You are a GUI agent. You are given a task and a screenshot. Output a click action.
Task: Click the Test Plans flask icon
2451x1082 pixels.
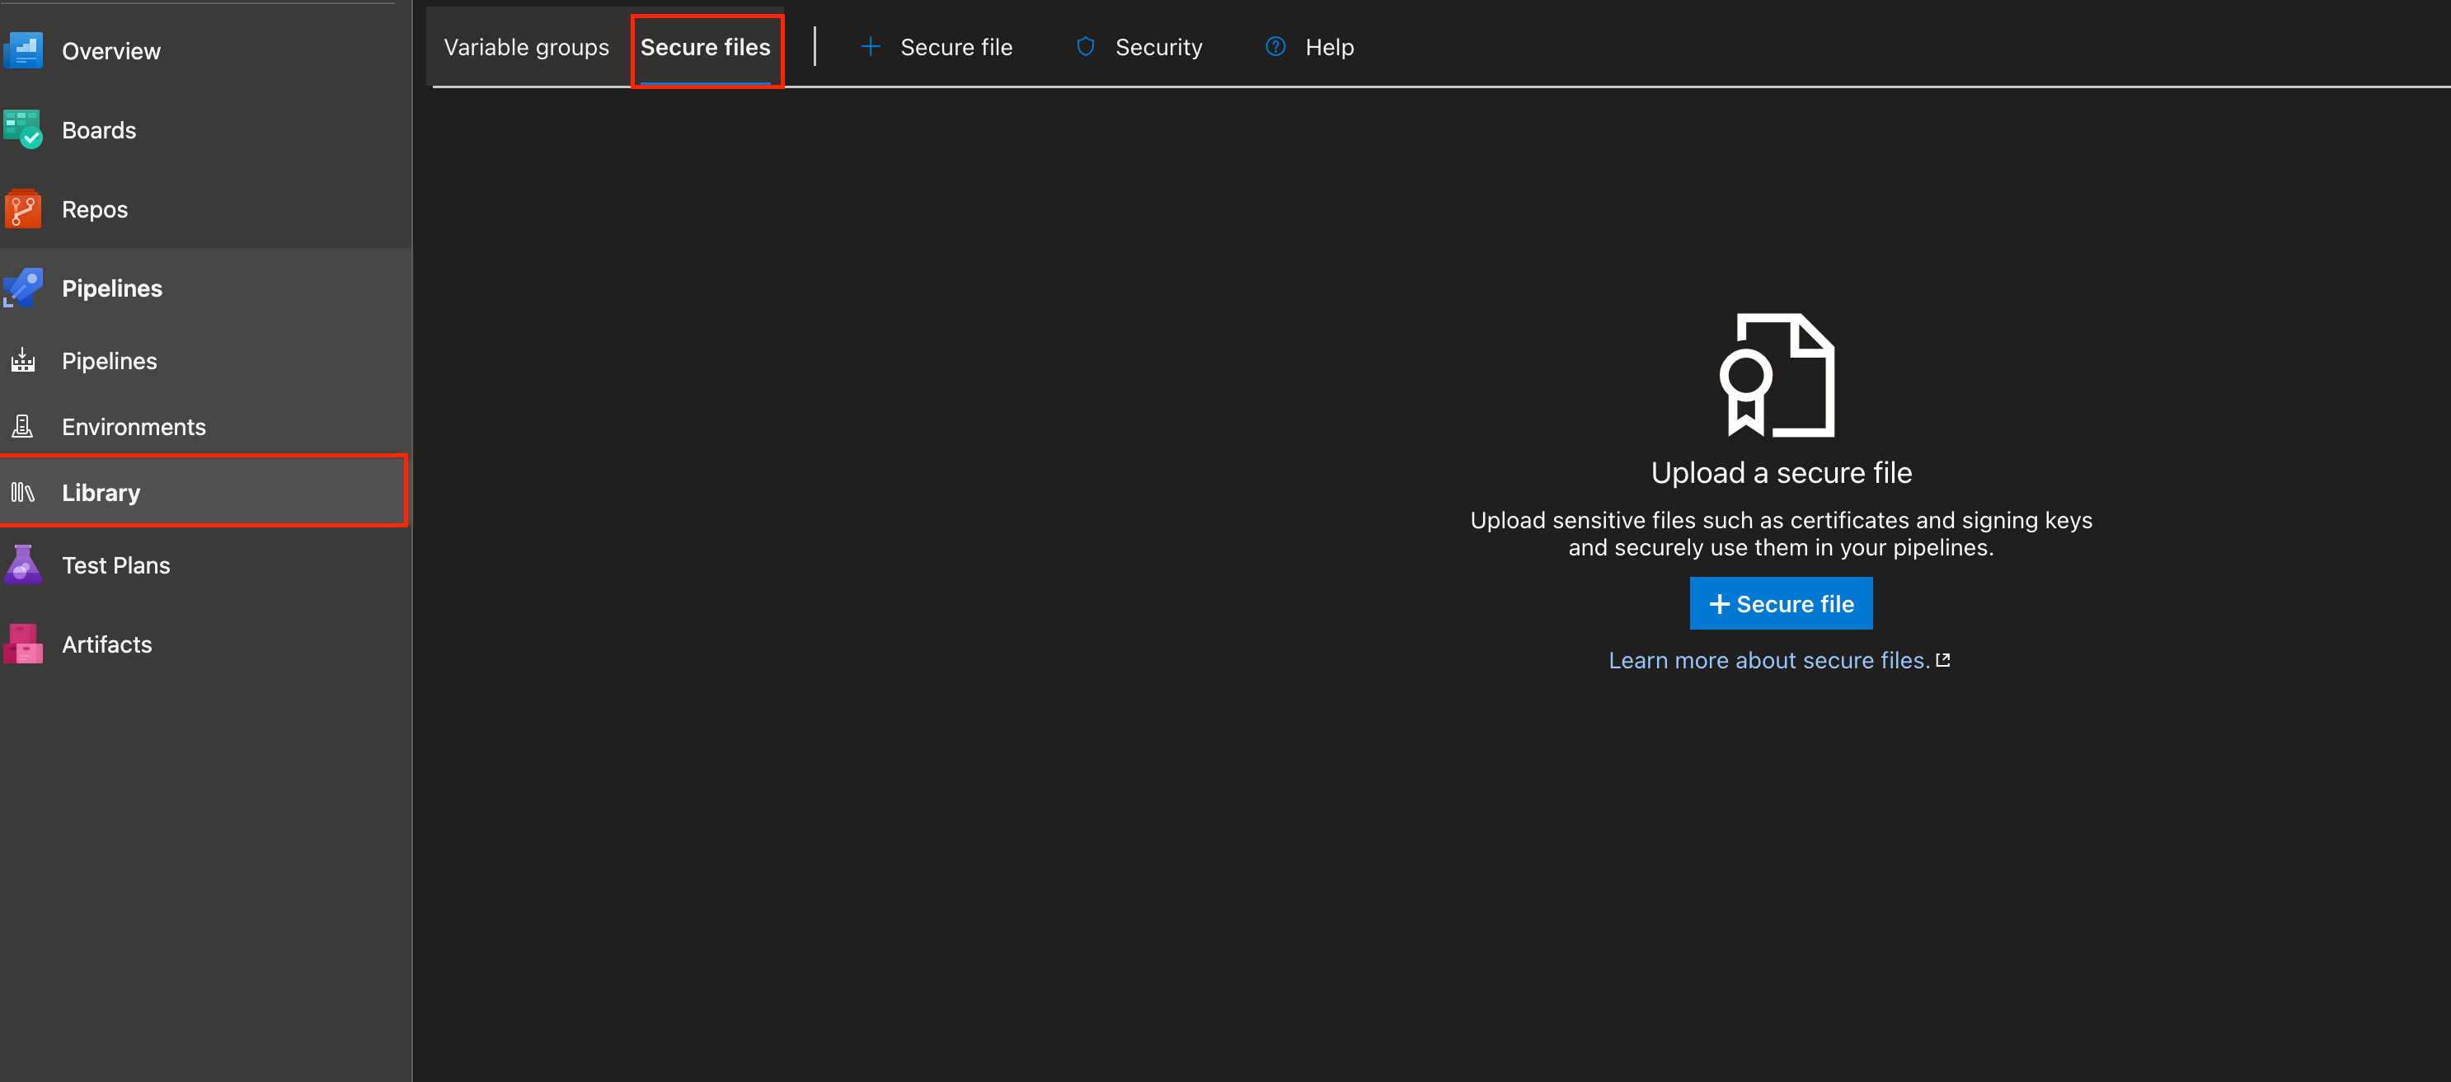coord(23,564)
